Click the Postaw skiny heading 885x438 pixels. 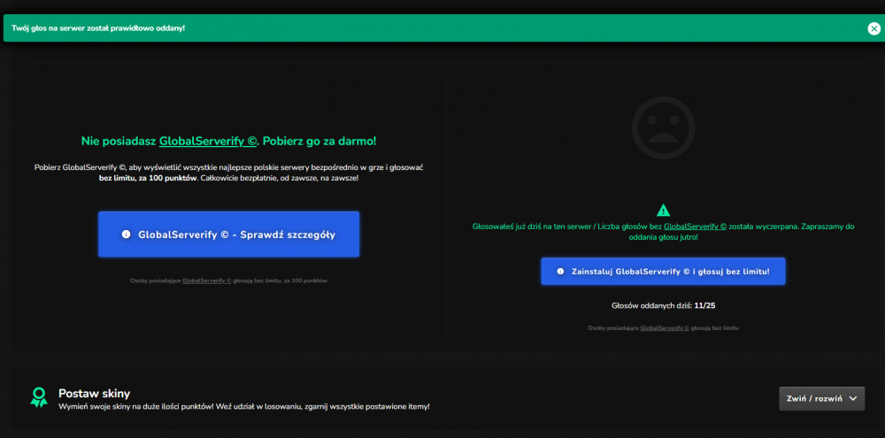[x=95, y=393]
